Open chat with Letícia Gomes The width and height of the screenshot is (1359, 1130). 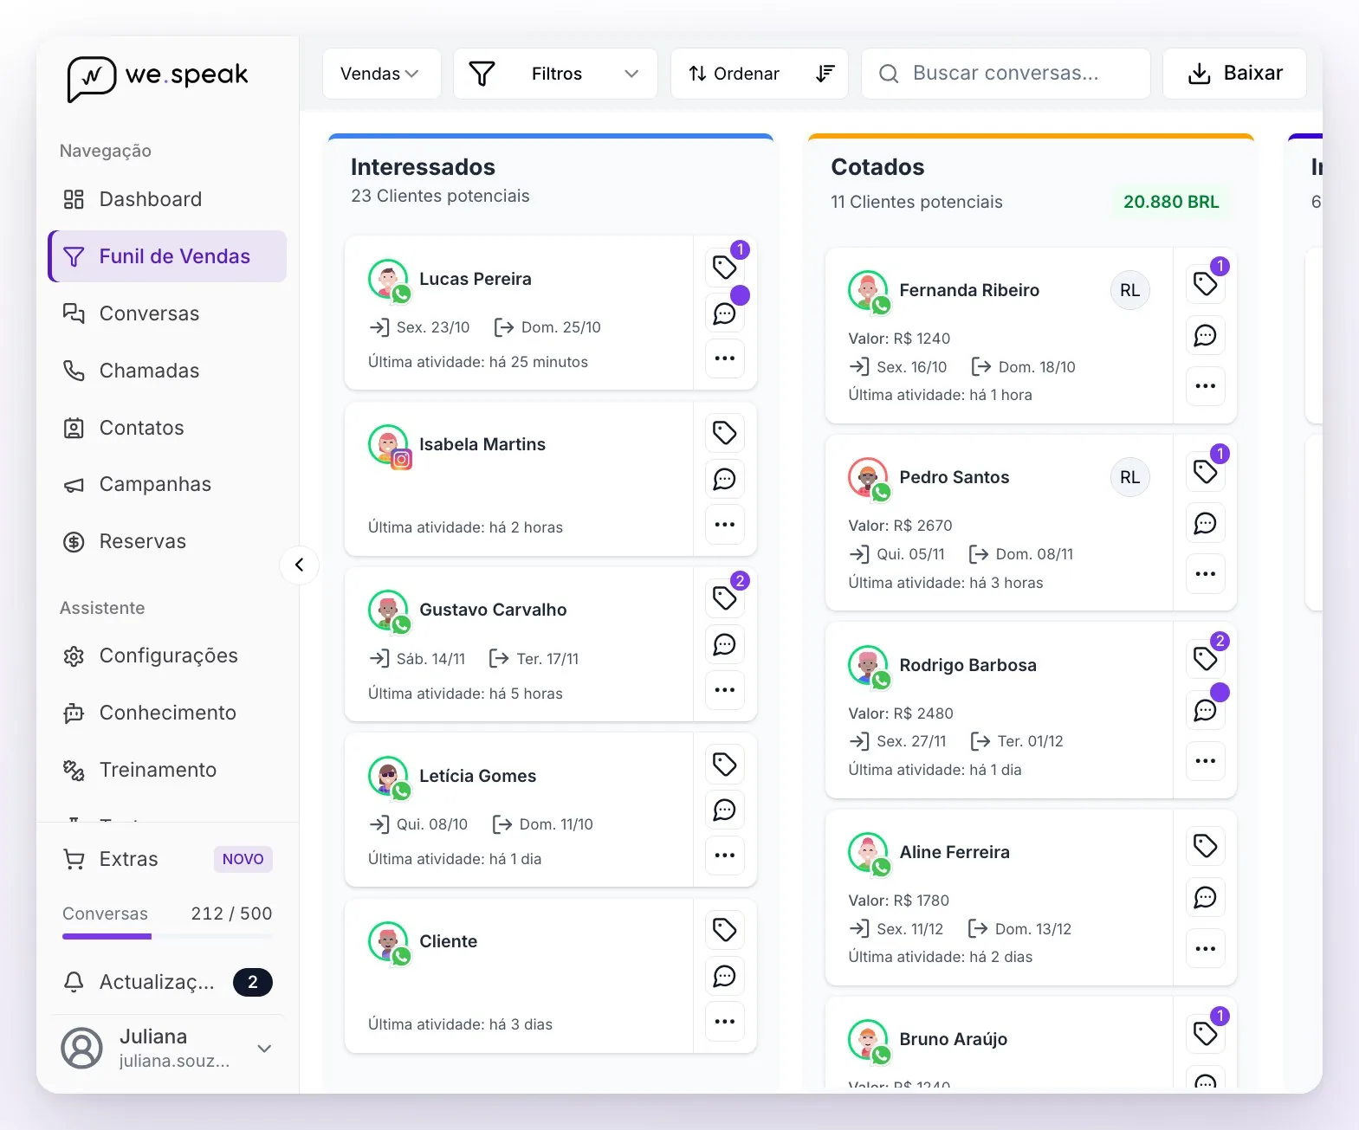[x=725, y=810]
